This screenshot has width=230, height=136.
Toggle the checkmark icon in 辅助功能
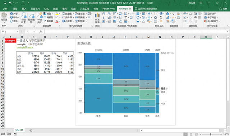(x=185, y=17)
